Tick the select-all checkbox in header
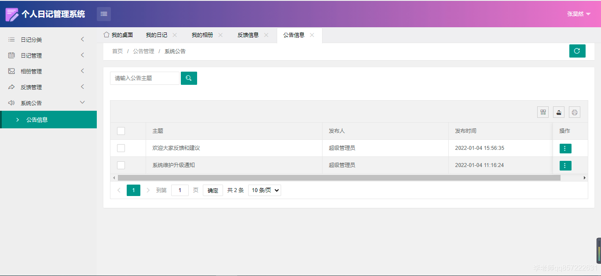This screenshot has height=276, width=601. [121, 131]
